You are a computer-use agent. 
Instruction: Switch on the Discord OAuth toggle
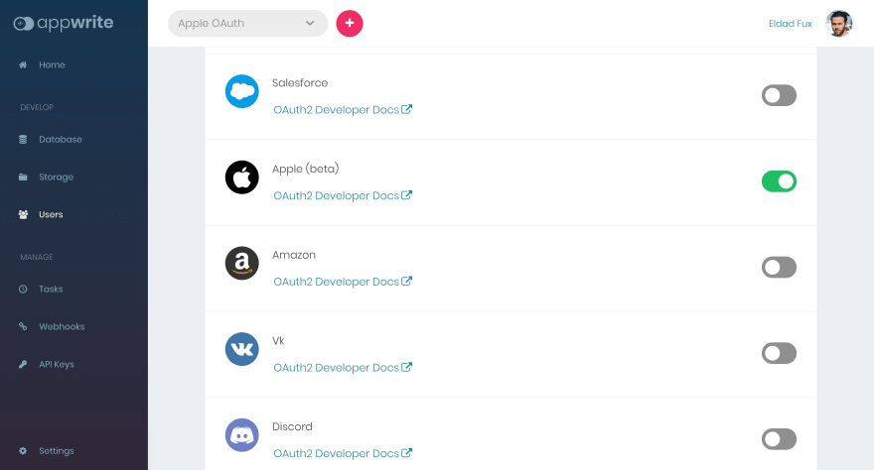coord(779,439)
